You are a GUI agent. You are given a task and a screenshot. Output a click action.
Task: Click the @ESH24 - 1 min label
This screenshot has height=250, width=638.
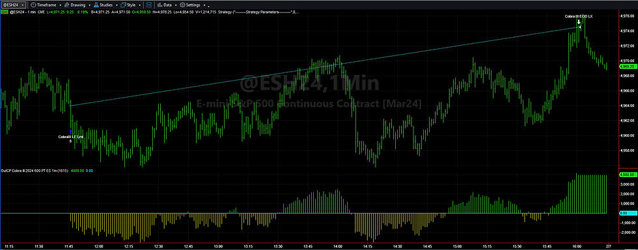tap(23, 12)
